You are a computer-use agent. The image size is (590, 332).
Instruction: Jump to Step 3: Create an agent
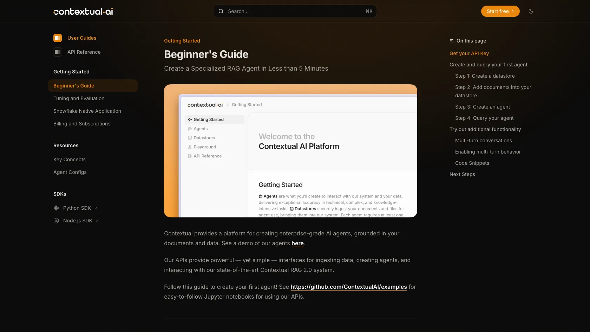pos(483,107)
